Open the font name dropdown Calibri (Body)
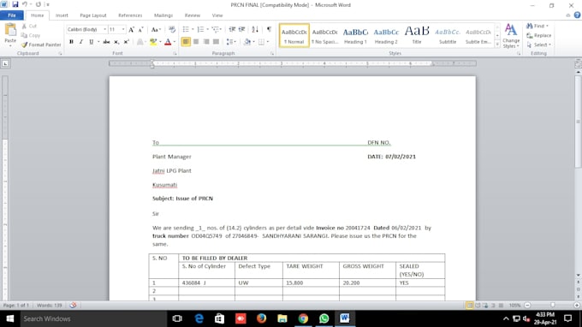 [x=105, y=29]
